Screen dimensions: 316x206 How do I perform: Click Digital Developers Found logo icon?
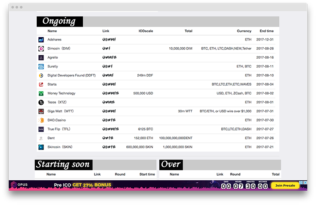coord(41,76)
